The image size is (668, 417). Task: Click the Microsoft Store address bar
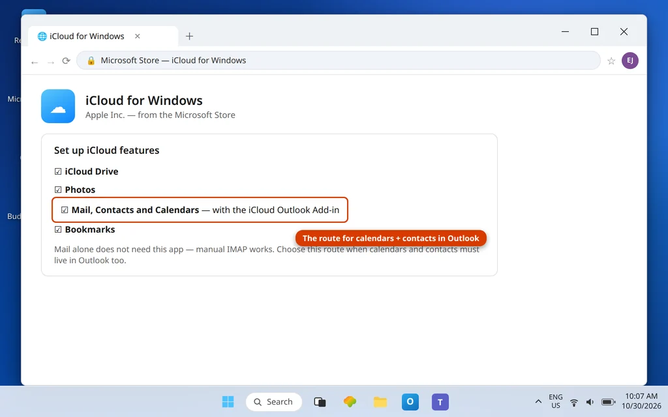tap(339, 61)
